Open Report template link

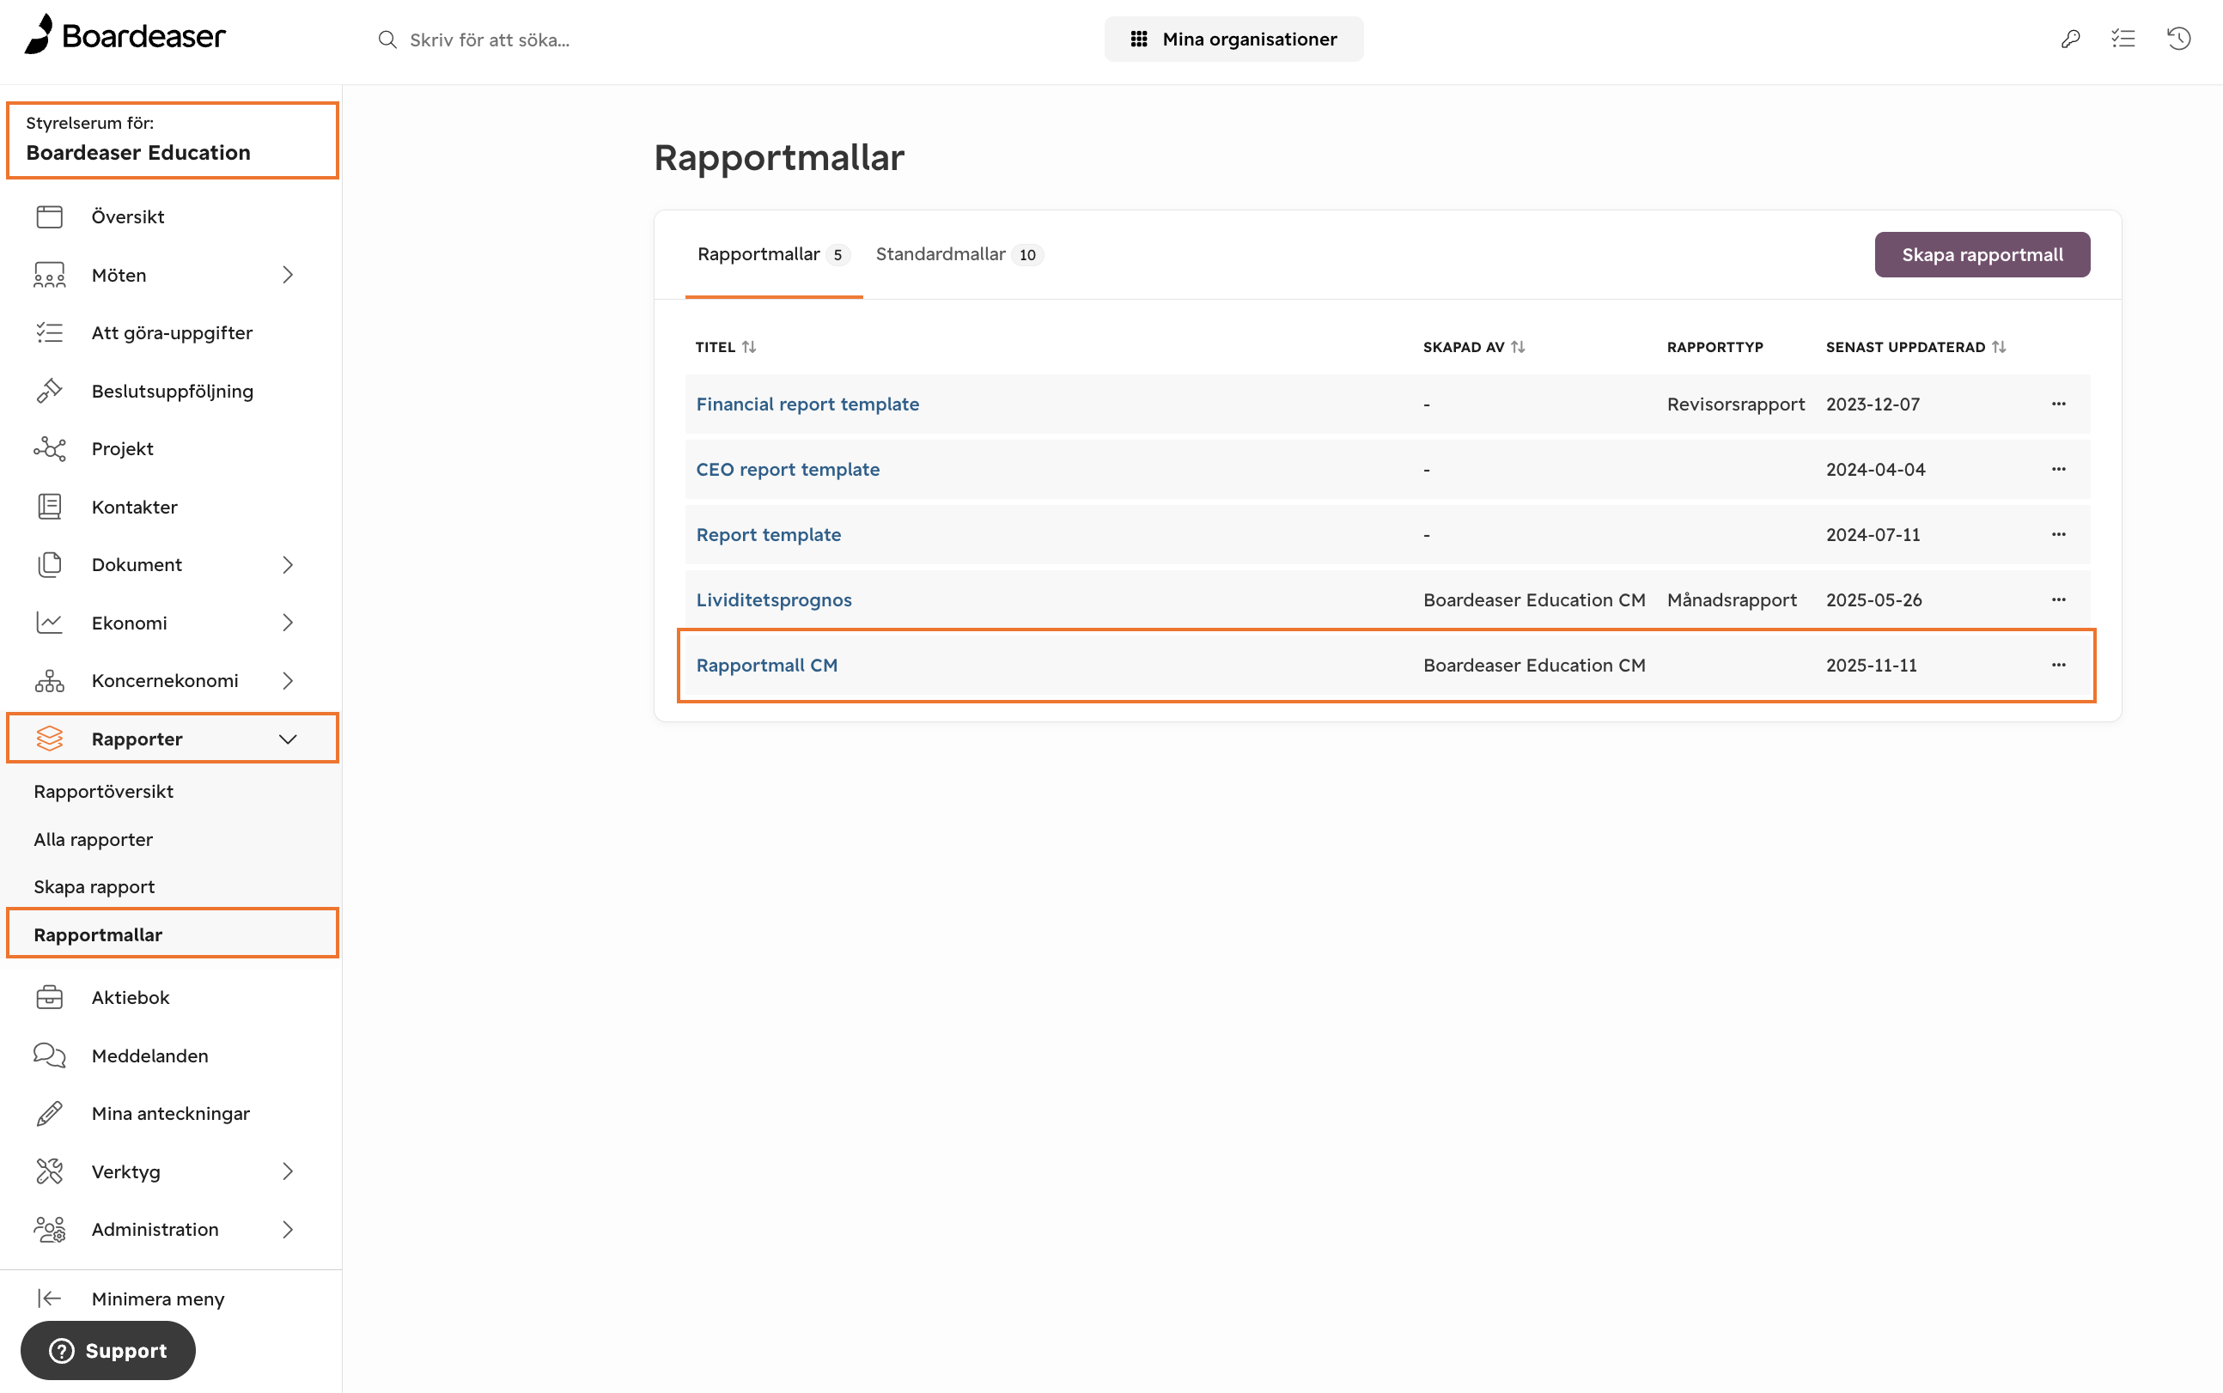[x=768, y=535]
